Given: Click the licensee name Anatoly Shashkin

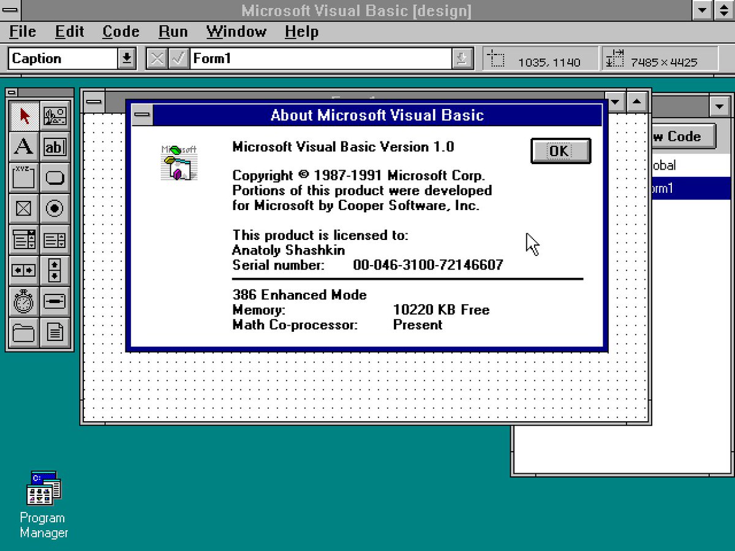Looking at the screenshot, I should pos(288,250).
